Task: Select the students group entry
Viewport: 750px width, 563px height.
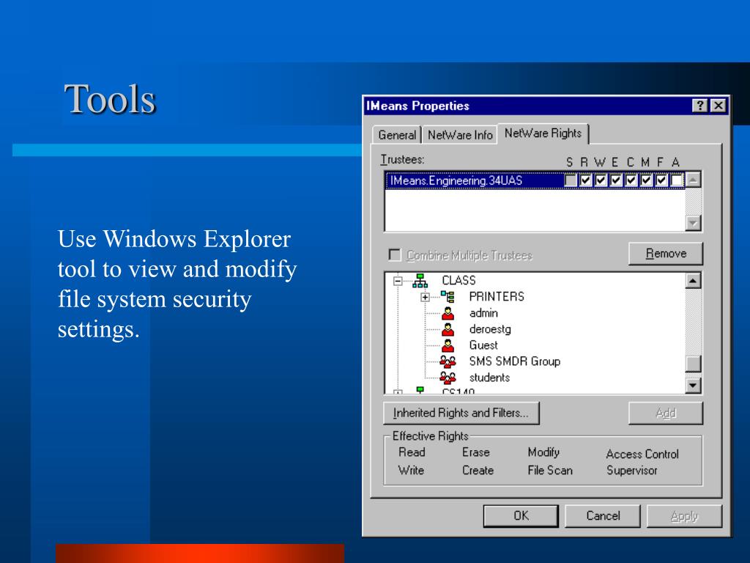Action: point(489,378)
